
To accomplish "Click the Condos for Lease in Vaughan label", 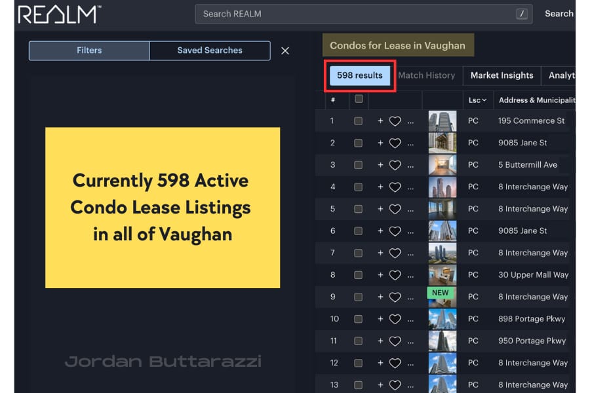I will tap(398, 45).
